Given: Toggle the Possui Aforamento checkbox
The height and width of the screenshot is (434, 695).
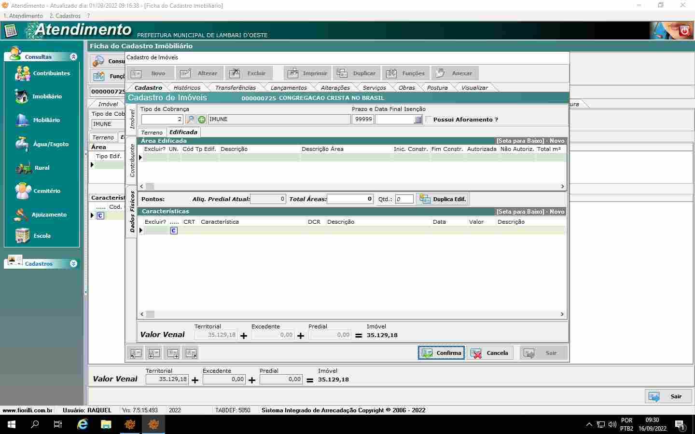Looking at the screenshot, I should pyautogui.click(x=428, y=120).
